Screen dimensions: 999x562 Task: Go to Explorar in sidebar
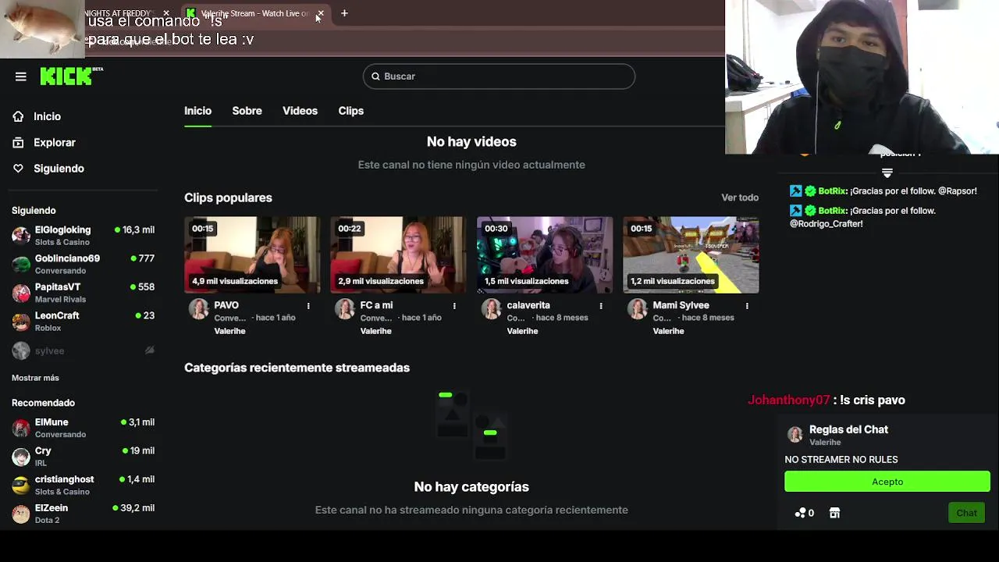pos(55,142)
